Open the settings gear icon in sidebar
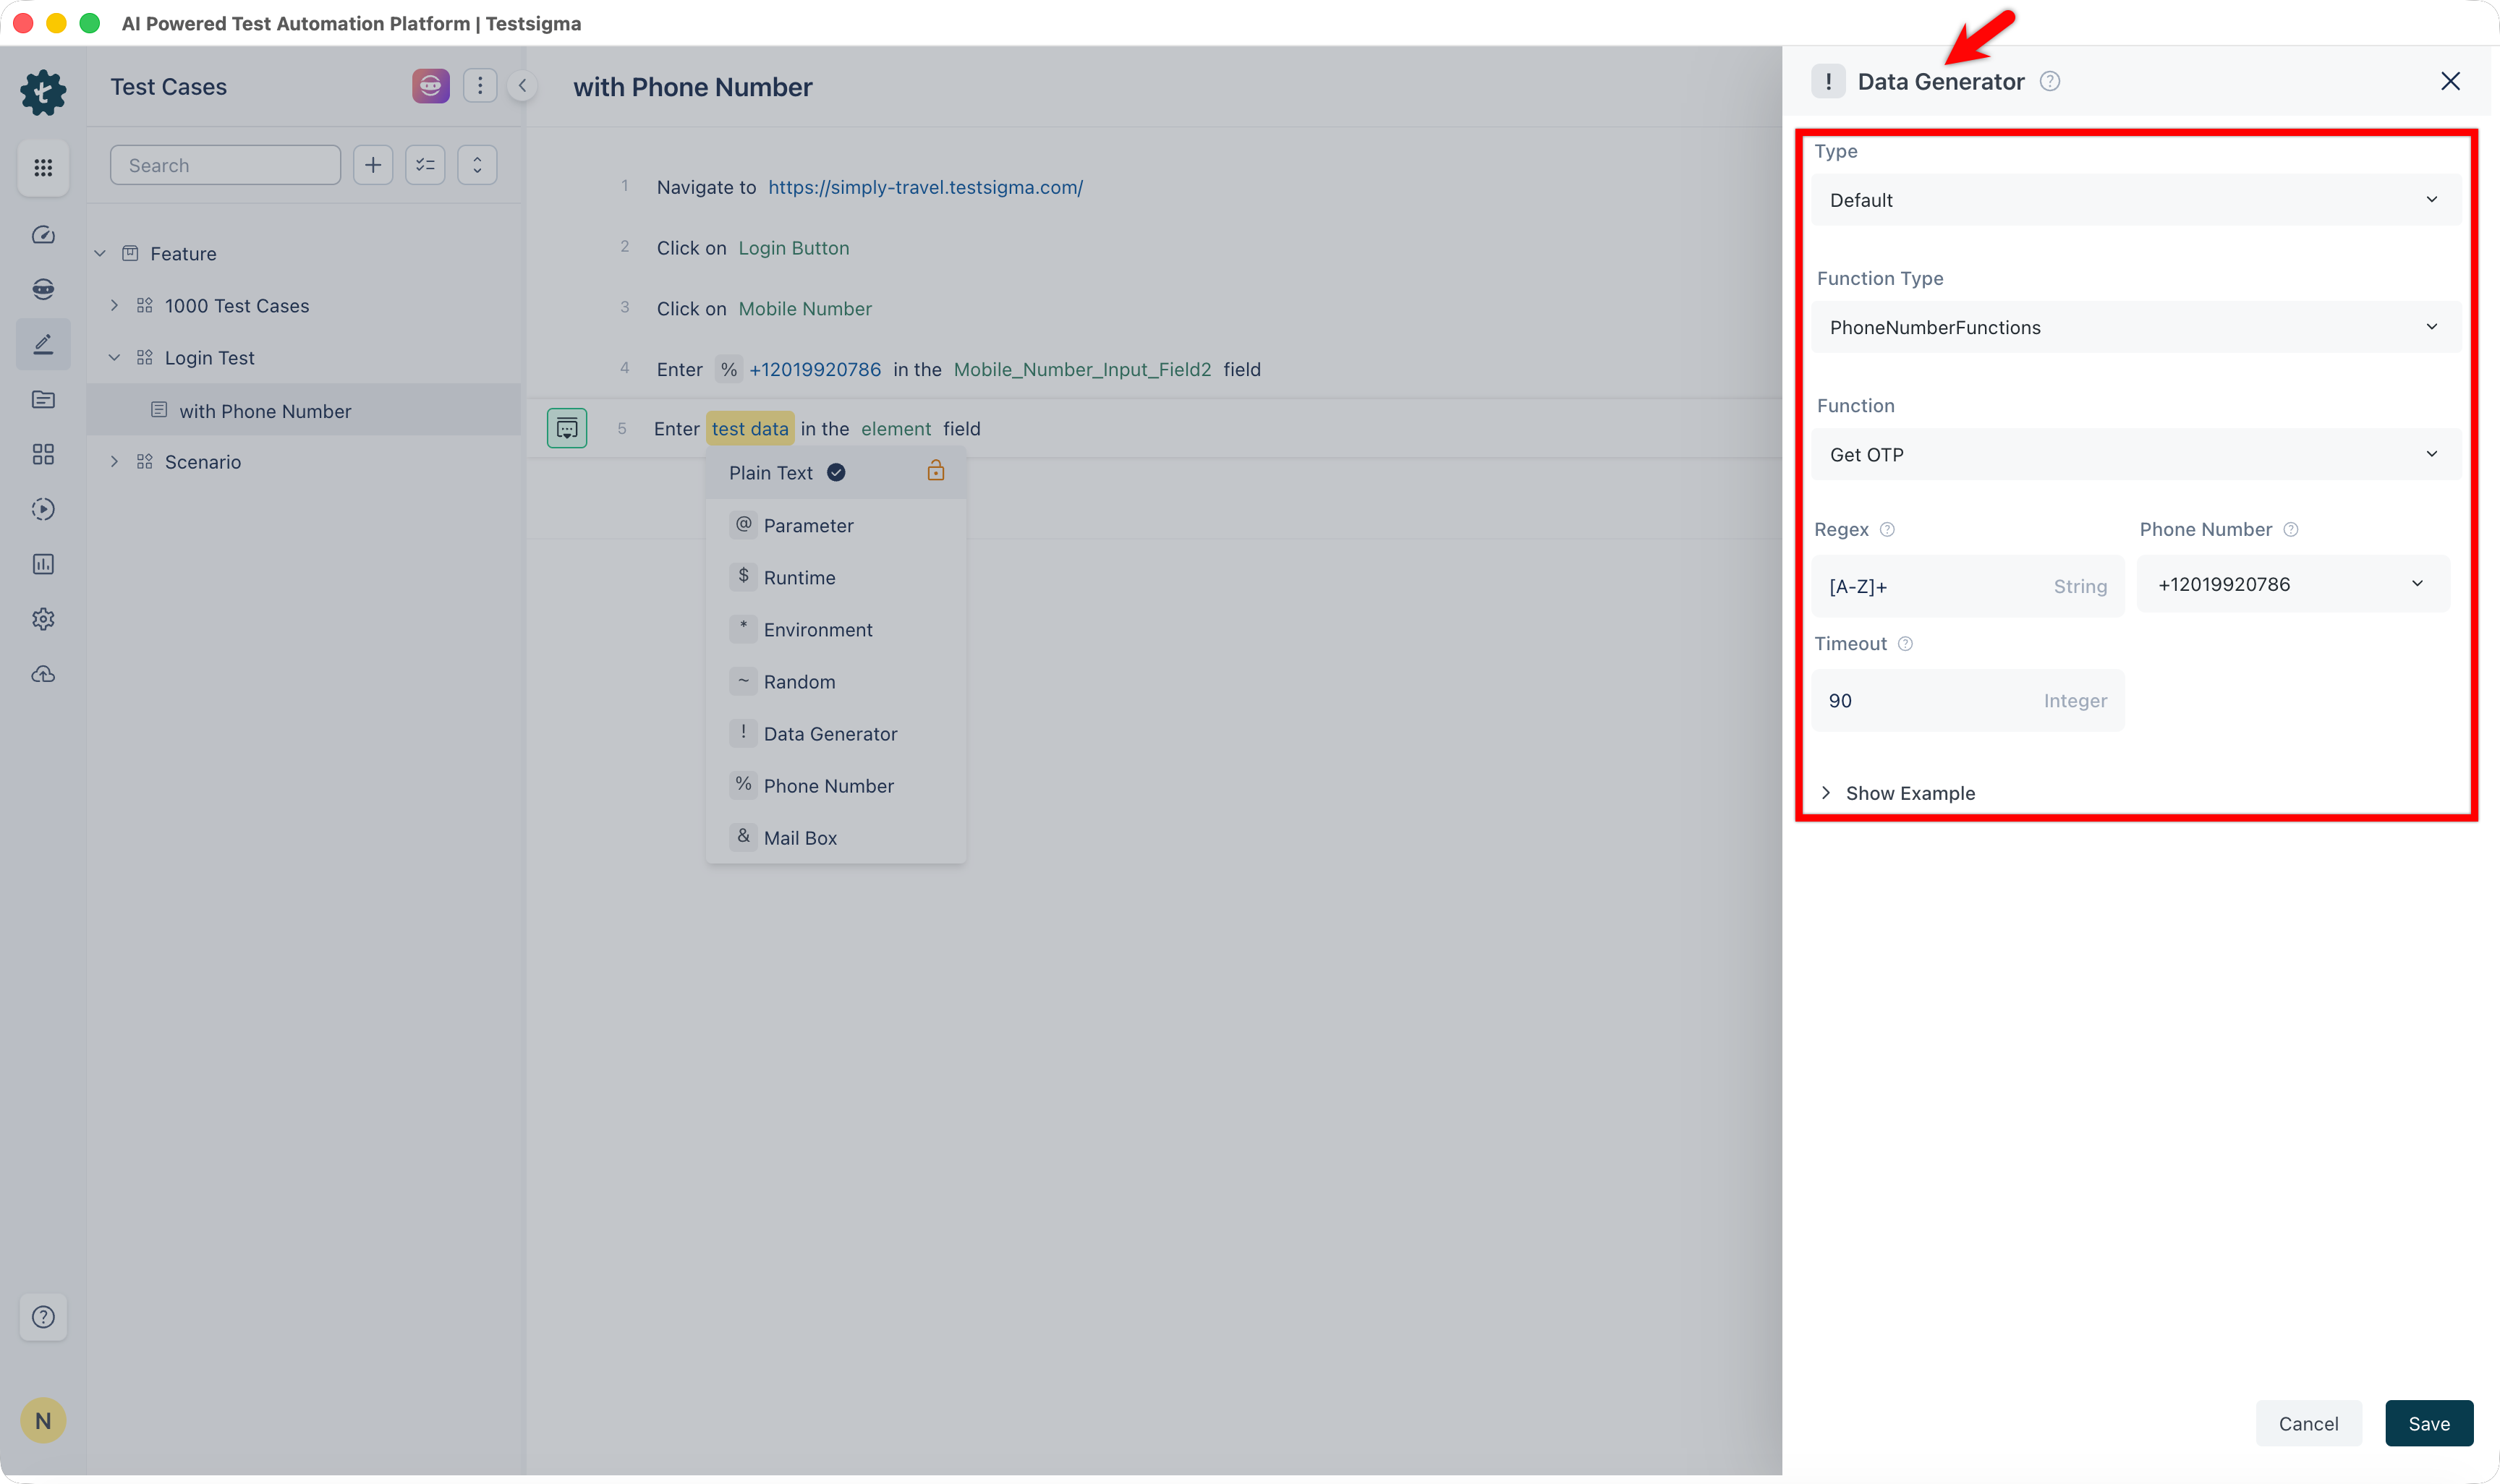The image size is (2500, 1484). [43, 619]
